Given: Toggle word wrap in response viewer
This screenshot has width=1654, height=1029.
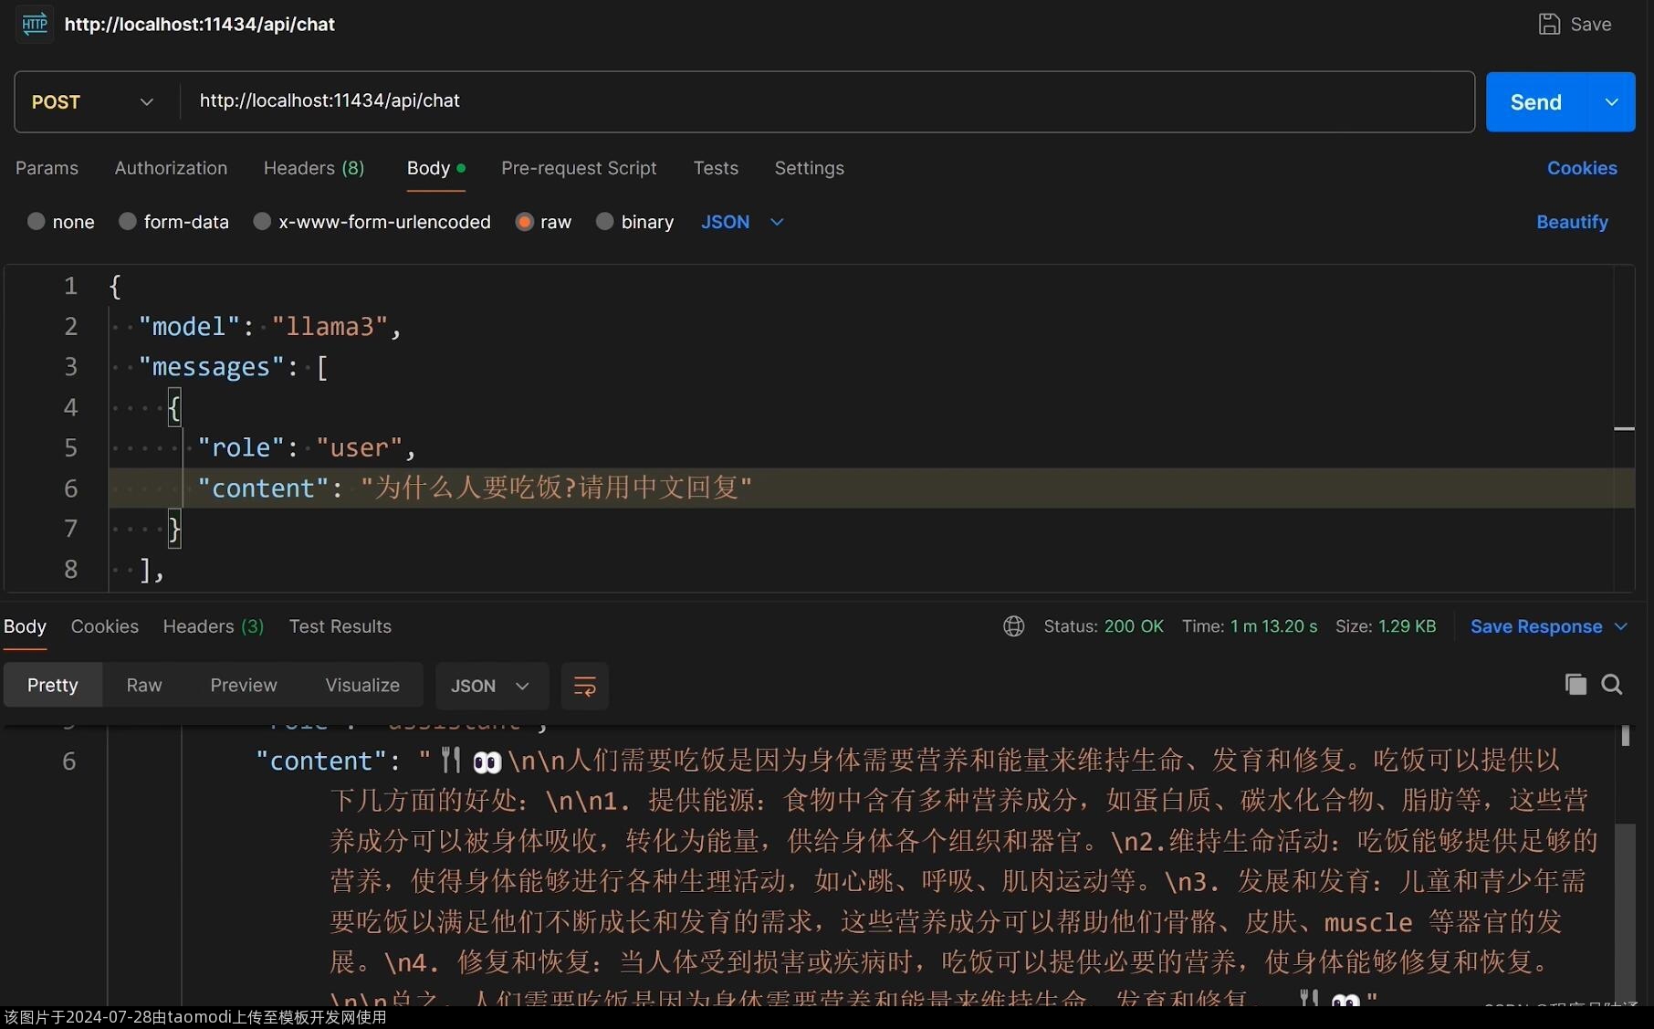Looking at the screenshot, I should coord(584,686).
